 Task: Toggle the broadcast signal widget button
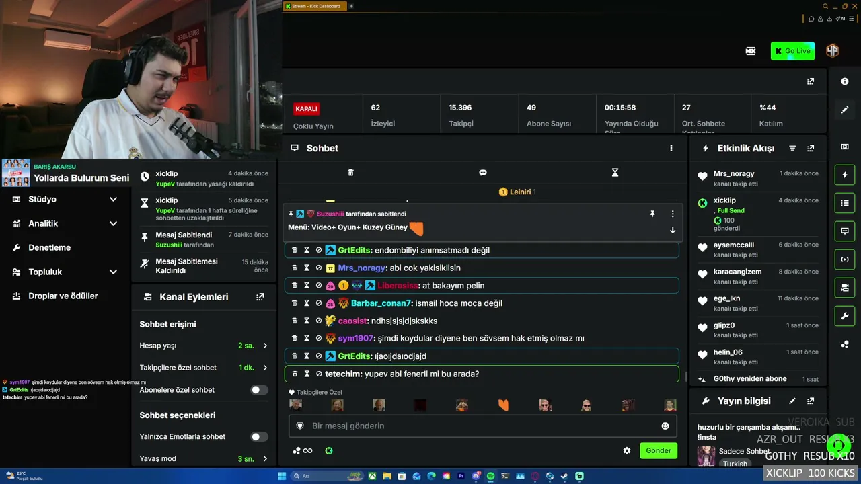845,259
